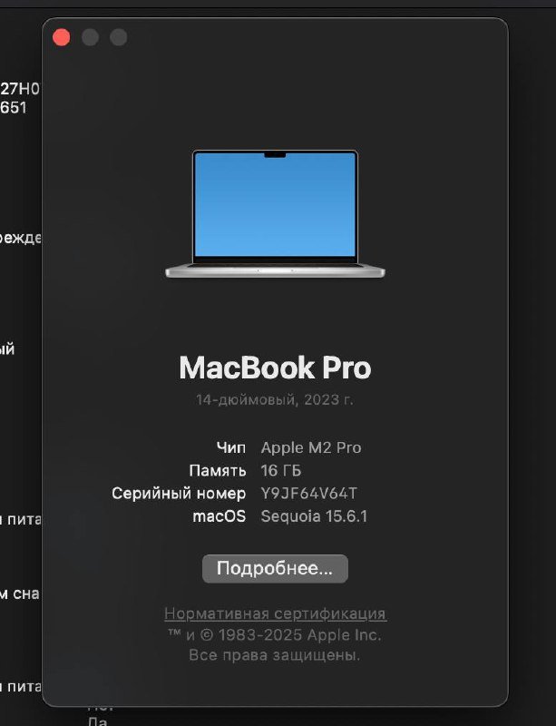Viewport: 556px width, 726px height.
Task: Click the greyed-out zoom window button
Action: pos(119,37)
